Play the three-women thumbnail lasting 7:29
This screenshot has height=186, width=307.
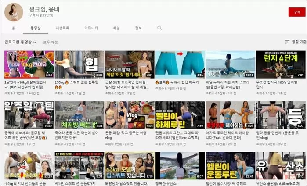tap(231, 115)
